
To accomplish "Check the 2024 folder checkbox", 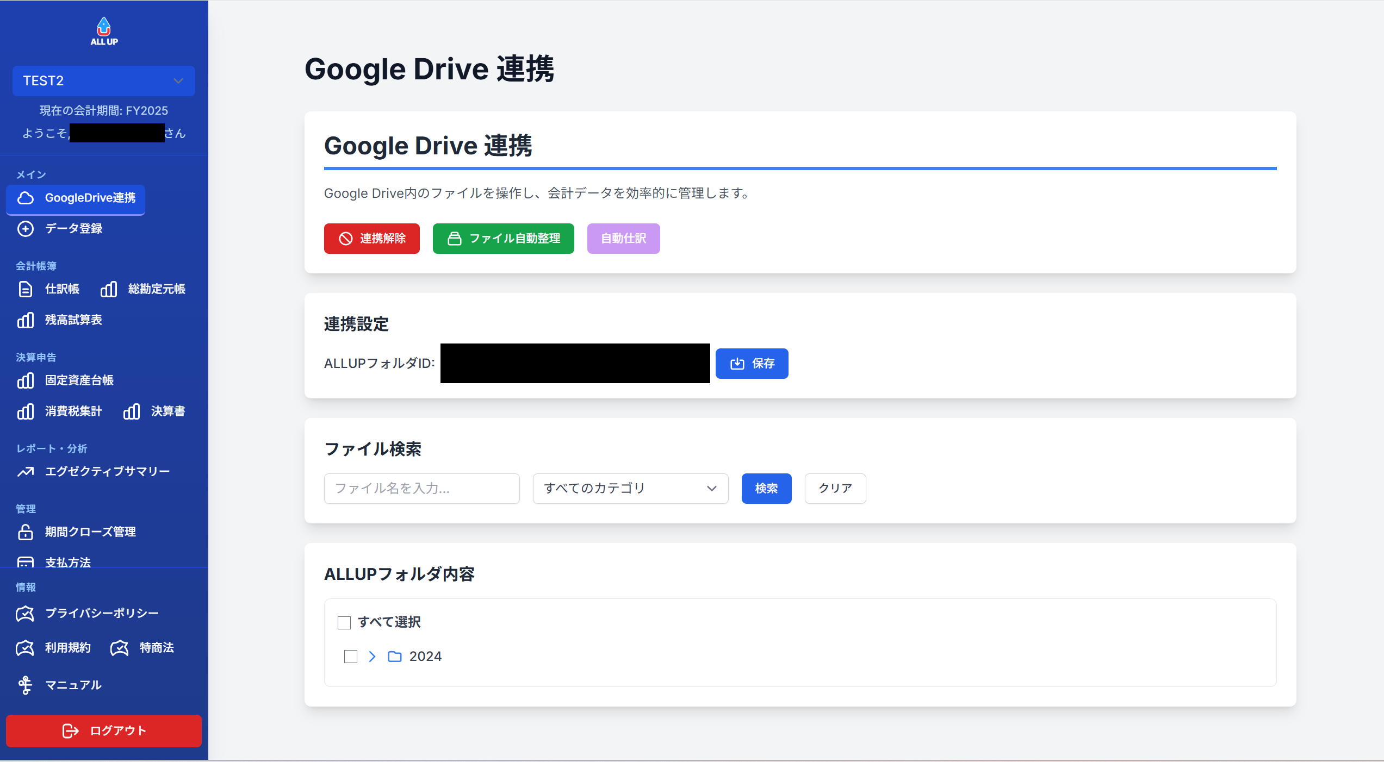I will 351,657.
